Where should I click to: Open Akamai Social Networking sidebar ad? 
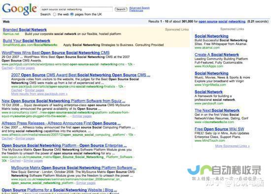(211, 36)
